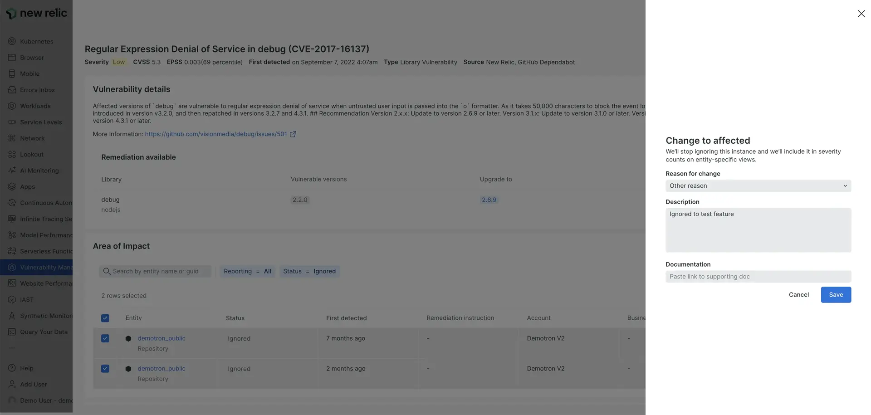The image size is (871, 415).
Task: Open Model Performance icon
Action: 12,235
